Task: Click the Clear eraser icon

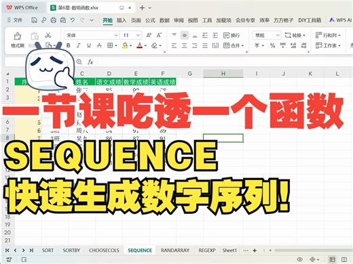Action: click(154, 45)
